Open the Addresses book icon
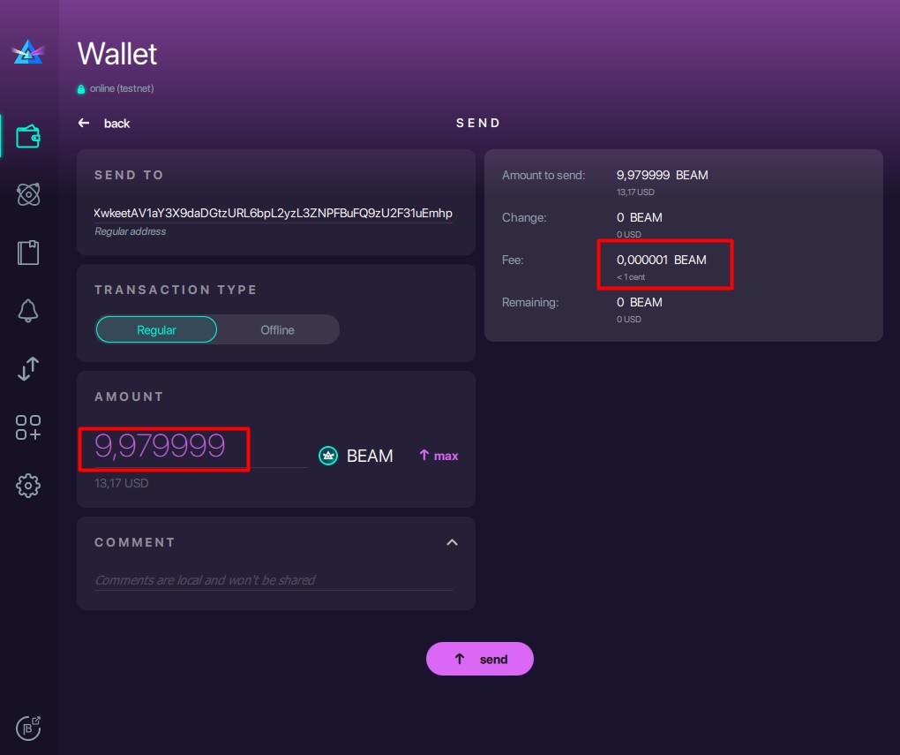900x755 pixels. [27, 253]
